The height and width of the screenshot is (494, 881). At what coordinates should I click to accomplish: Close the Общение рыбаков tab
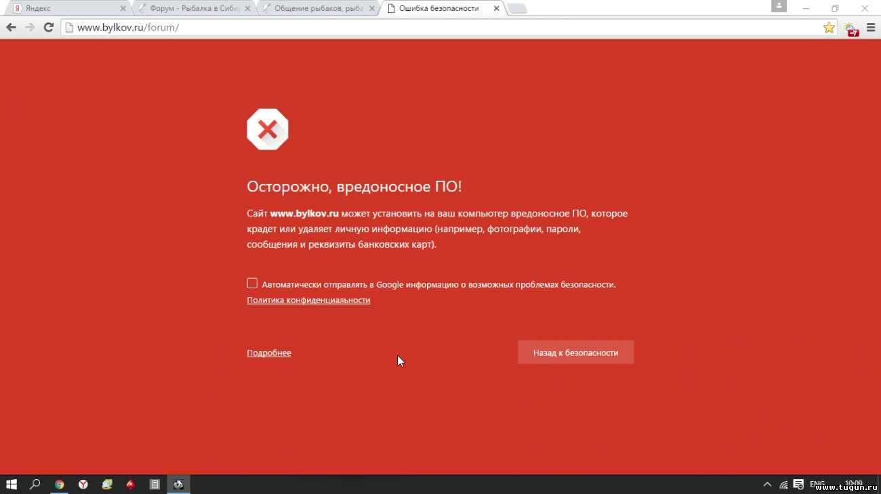372,9
